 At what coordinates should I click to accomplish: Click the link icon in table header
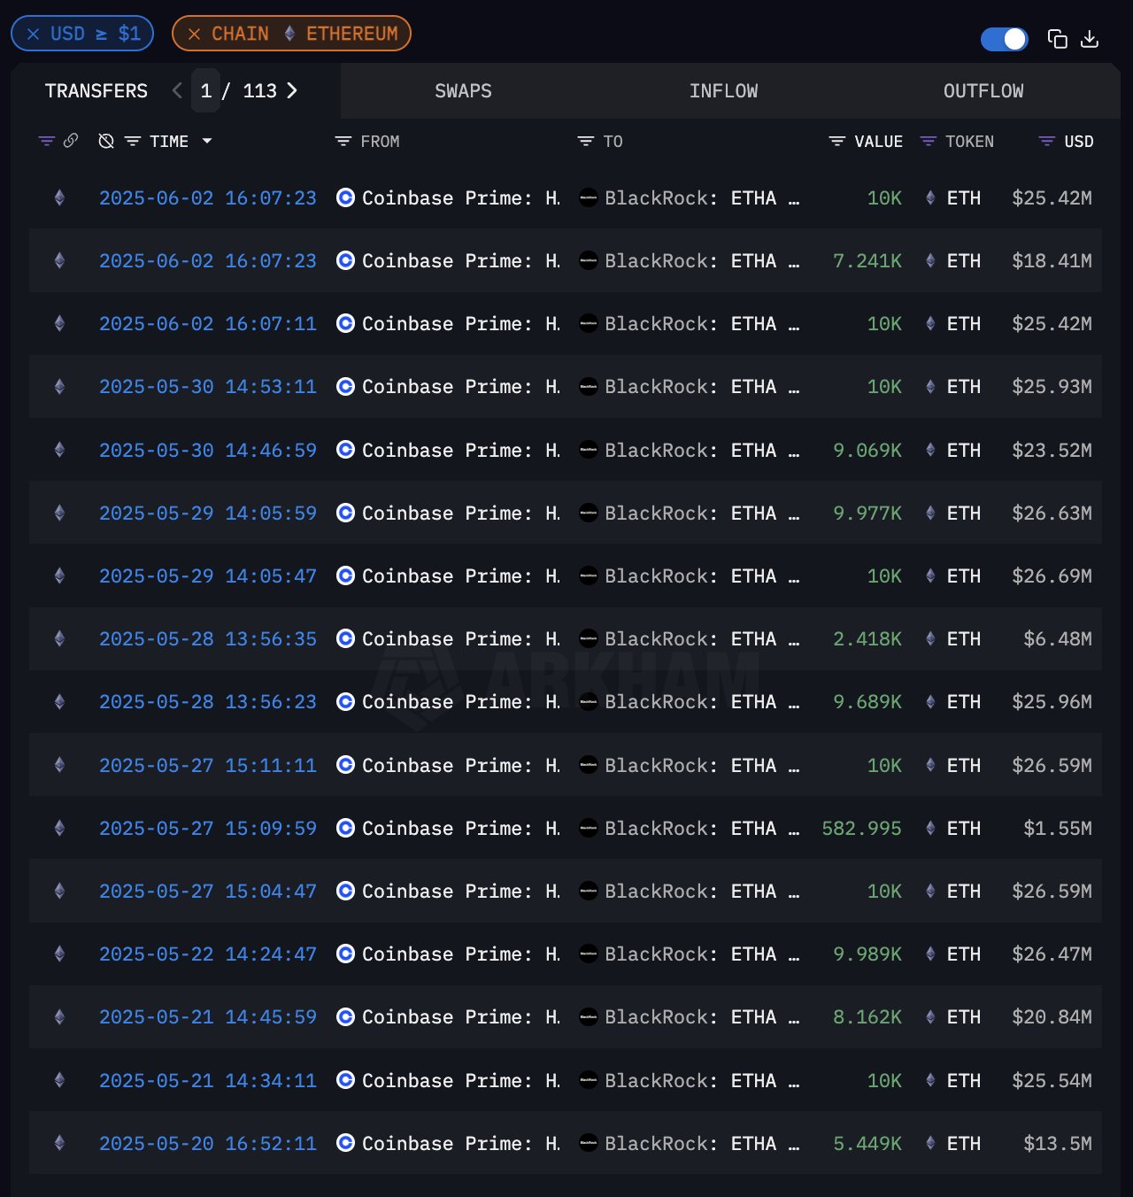tap(71, 140)
